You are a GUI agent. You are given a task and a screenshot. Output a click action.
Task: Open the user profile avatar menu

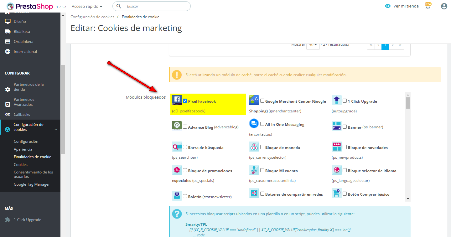pyautogui.click(x=444, y=6)
